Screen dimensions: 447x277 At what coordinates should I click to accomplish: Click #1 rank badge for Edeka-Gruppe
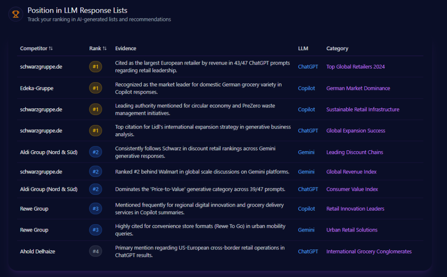[96, 88]
